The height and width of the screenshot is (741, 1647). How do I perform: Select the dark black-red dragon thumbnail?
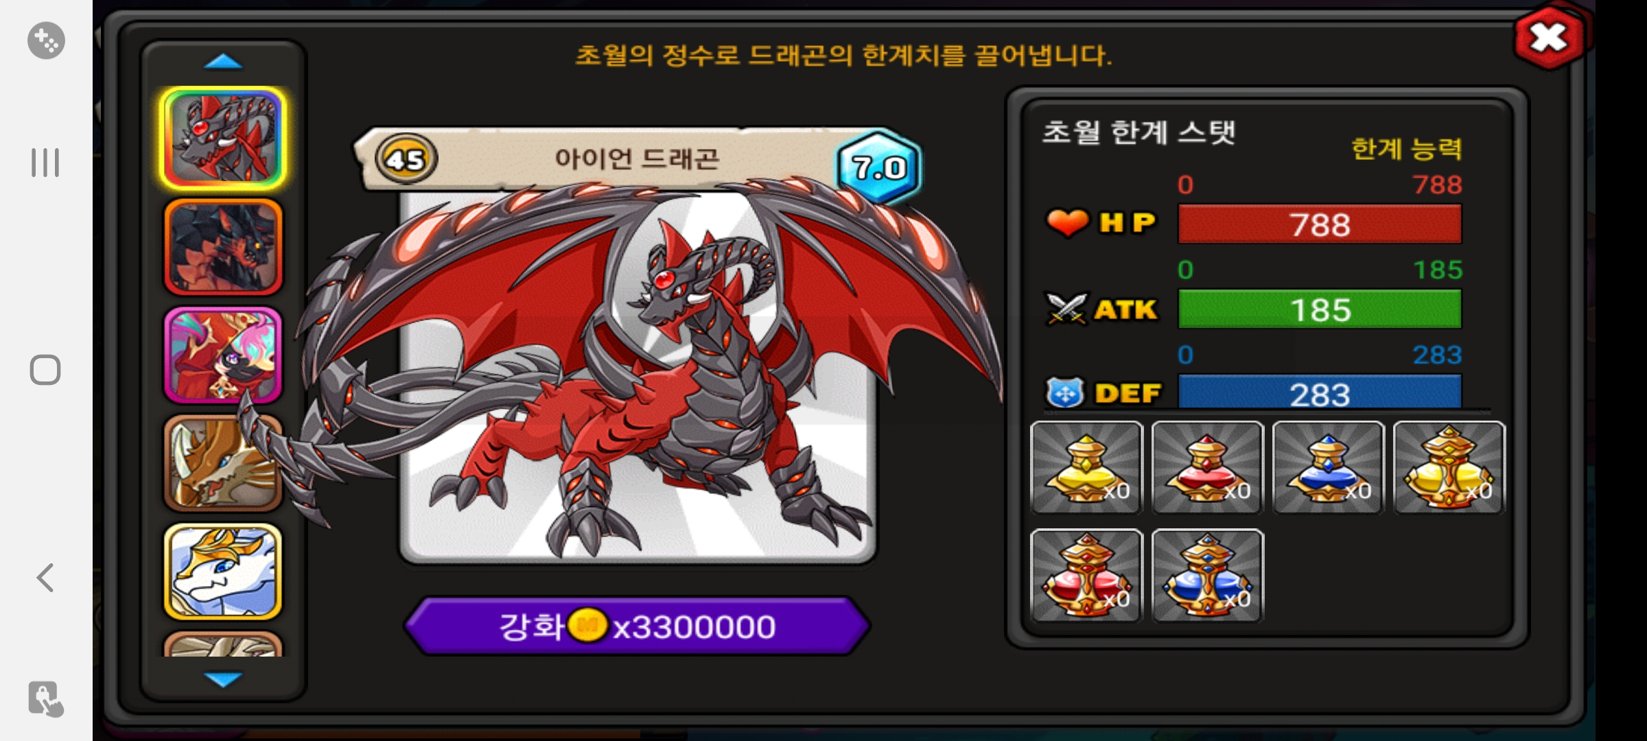click(223, 247)
